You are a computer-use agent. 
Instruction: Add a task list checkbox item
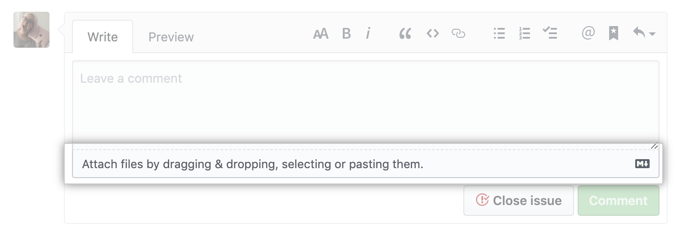pos(550,33)
